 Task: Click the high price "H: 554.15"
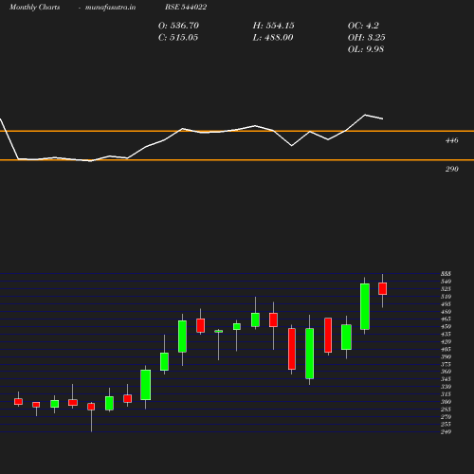[x=273, y=26]
